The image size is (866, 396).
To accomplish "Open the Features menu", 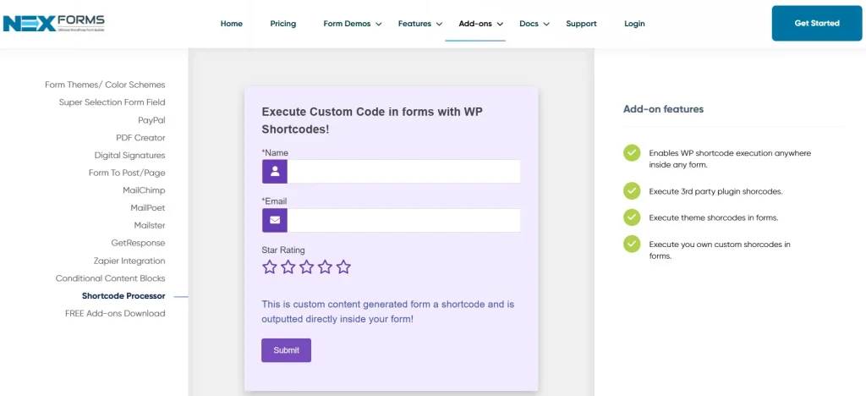I will click(x=414, y=24).
